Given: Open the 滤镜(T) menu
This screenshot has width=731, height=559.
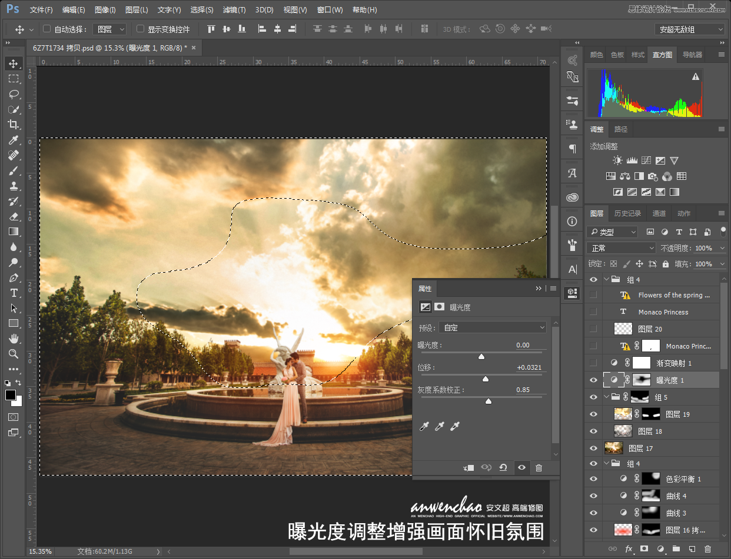Looking at the screenshot, I should click(x=234, y=10).
